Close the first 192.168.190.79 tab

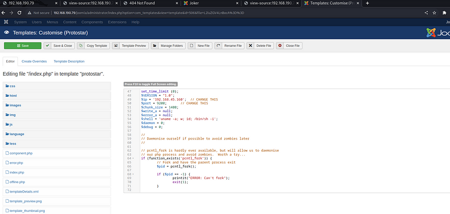(x=56, y=3)
